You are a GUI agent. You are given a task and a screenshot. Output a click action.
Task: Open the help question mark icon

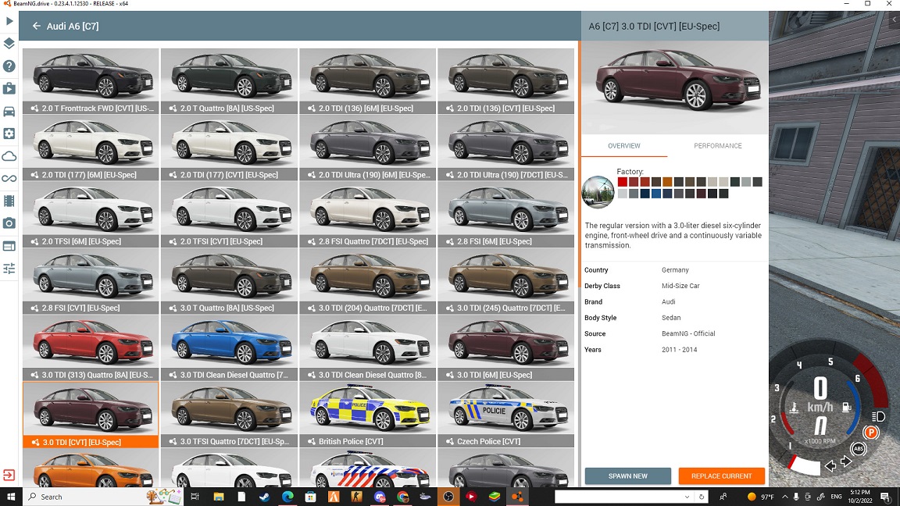(x=9, y=66)
